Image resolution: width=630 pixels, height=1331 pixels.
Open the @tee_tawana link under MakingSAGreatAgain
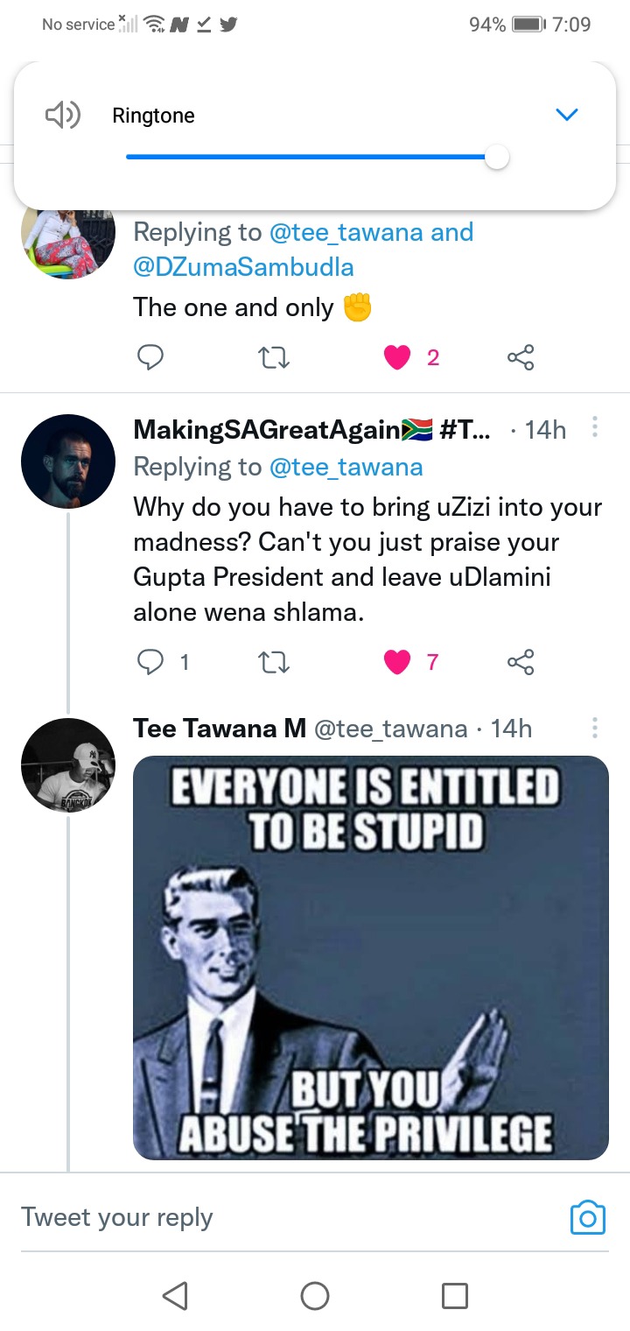tap(346, 468)
